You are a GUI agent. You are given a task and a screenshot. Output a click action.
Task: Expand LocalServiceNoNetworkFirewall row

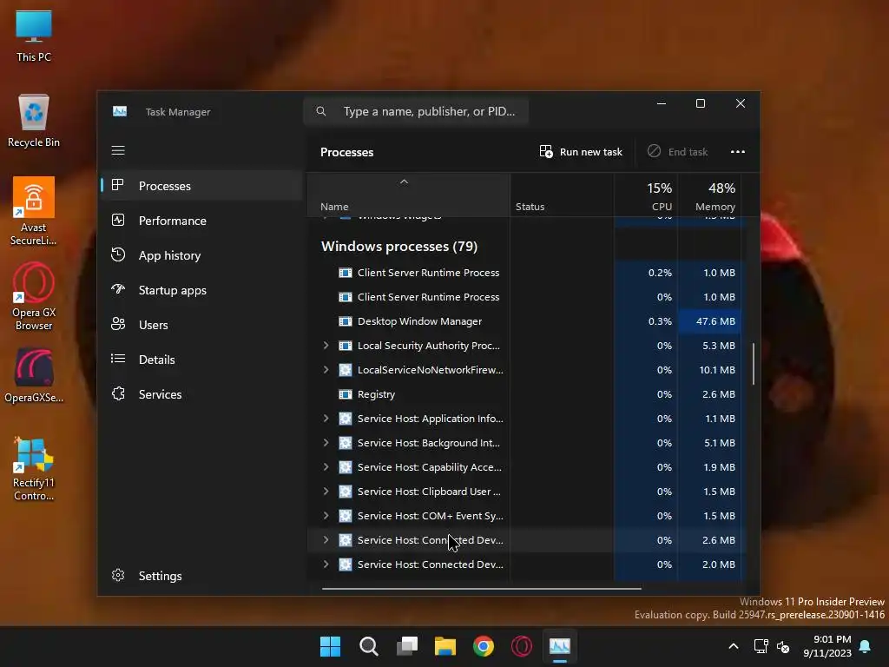point(326,370)
